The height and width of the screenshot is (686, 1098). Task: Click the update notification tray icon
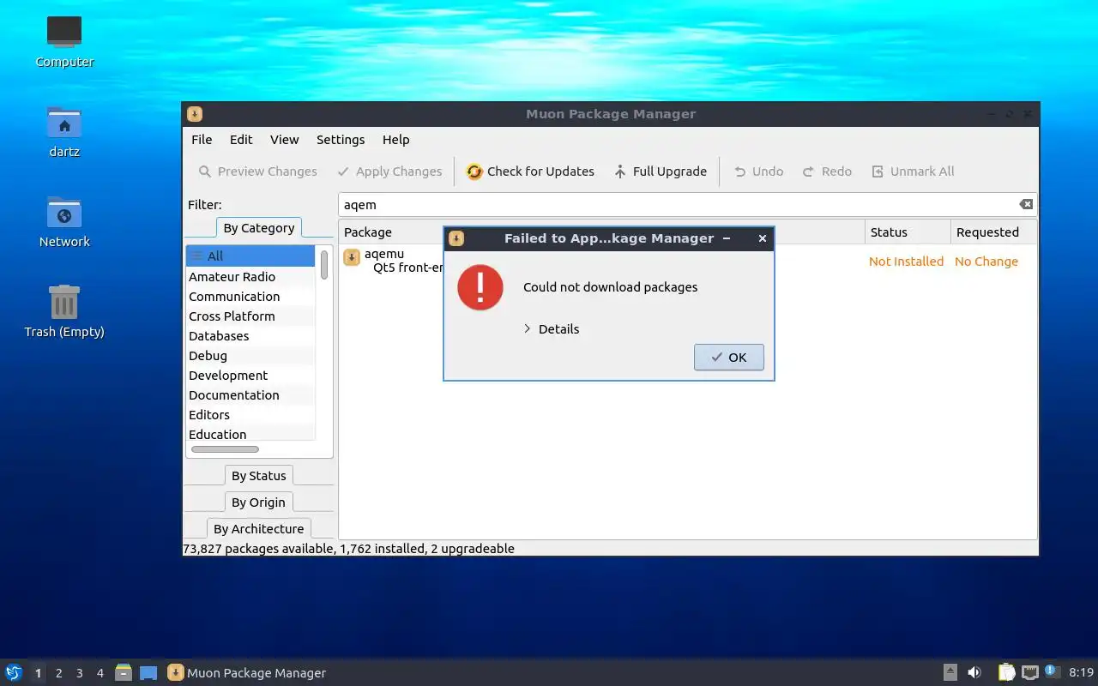point(1053,671)
